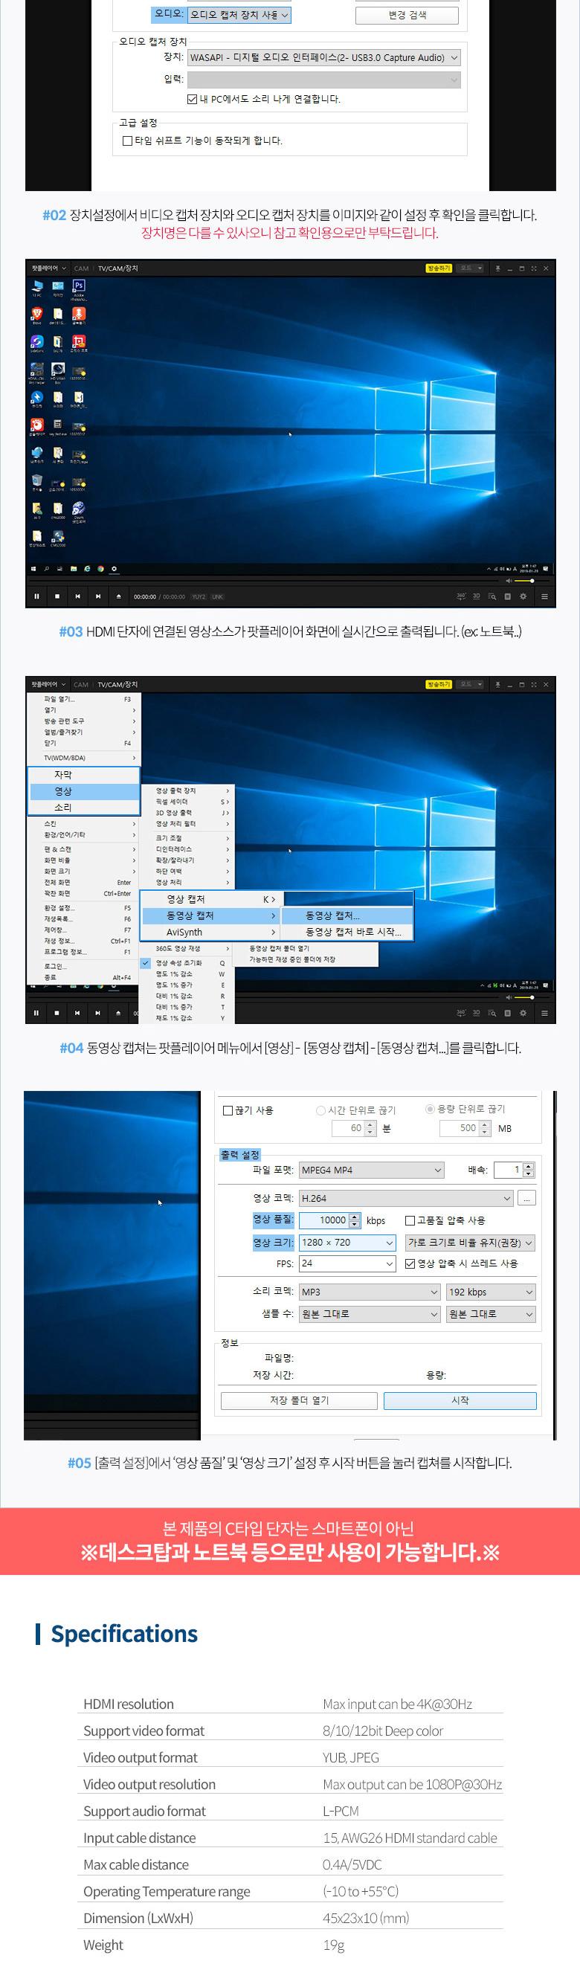Uncheck the '내 PC에서도 소리 나게 연결합니다' checkbox
The image size is (580, 1961).
[193, 99]
